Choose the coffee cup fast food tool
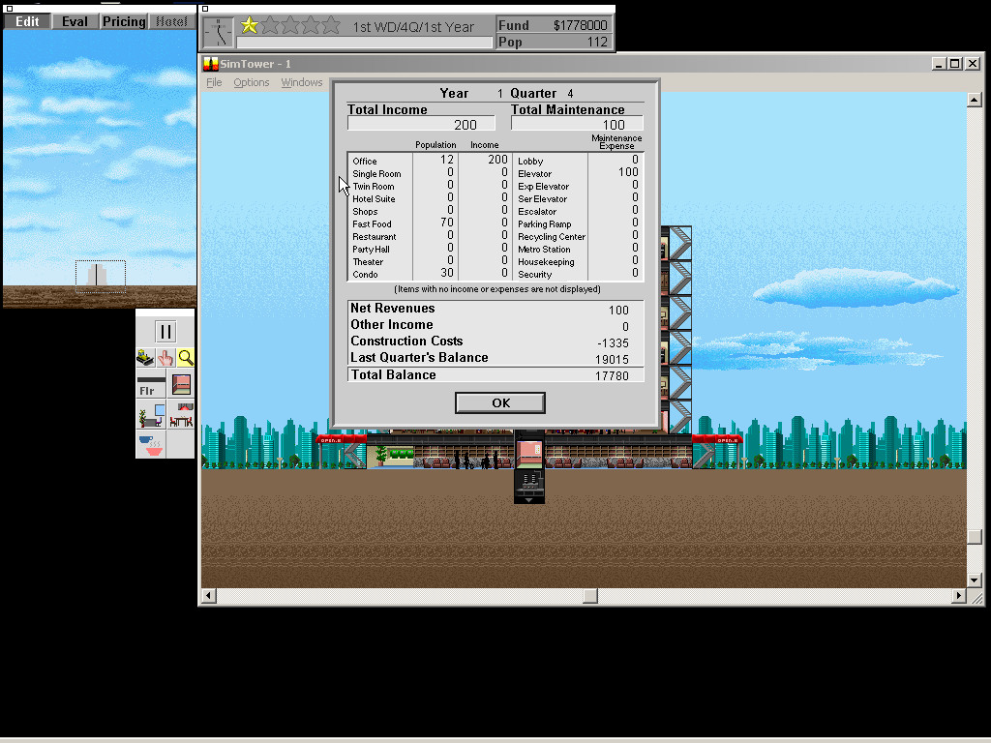Viewport: 991px width, 743px height. [x=151, y=445]
